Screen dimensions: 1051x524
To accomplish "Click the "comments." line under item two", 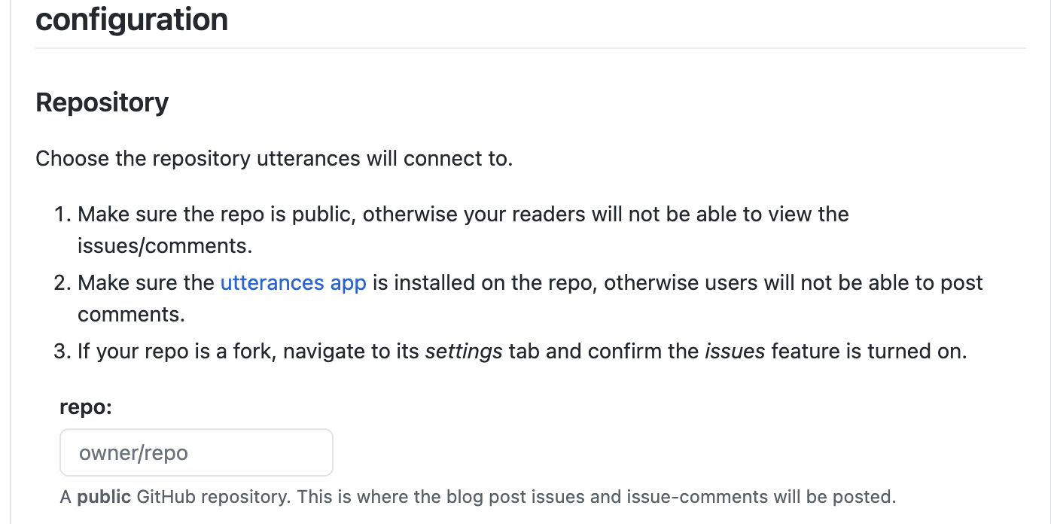I will [131, 314].
